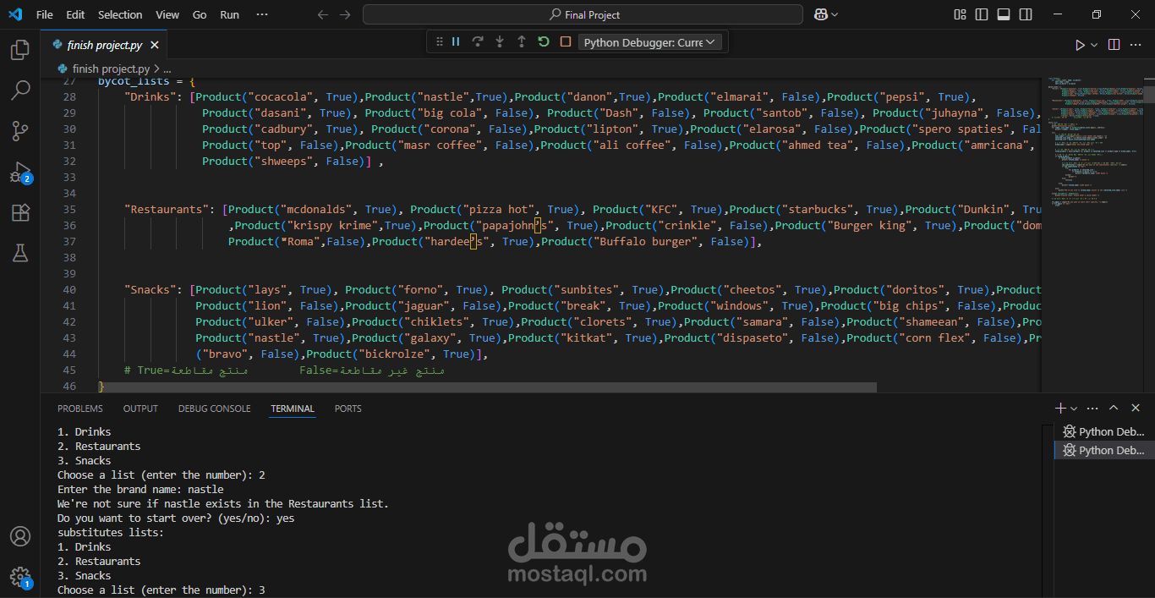1155x598 pixels.
Task: Switch to the PROBLEMS tab
Action: [x=80, y=409]
